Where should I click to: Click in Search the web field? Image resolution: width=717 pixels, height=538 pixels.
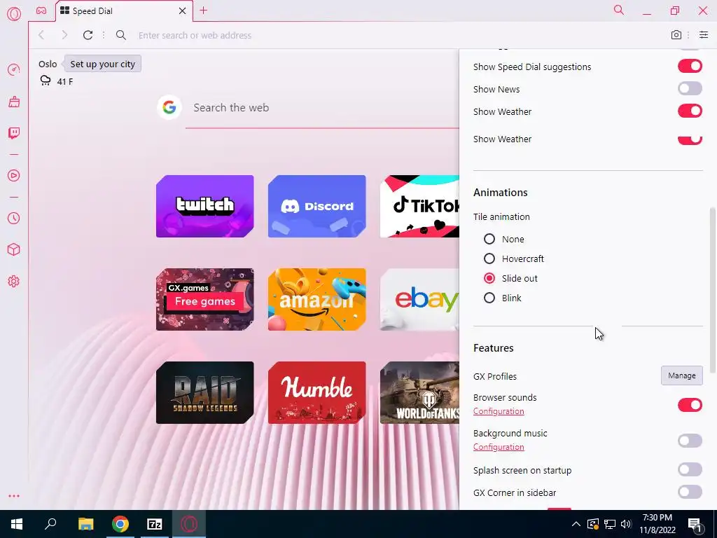[322, 108]
